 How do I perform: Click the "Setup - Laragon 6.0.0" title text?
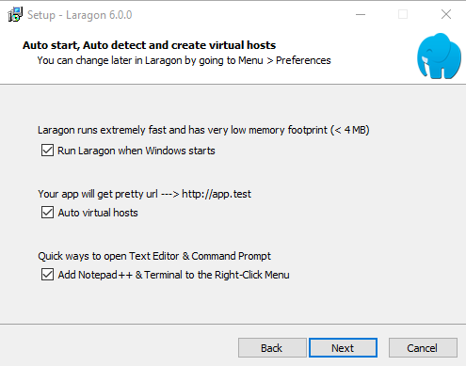click(80, 15)
